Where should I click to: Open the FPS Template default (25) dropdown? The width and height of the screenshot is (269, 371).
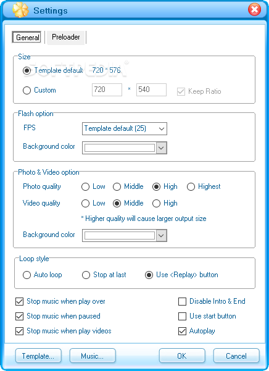click(125, 129)
